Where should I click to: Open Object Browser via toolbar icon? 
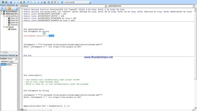(x=55, y=2)
